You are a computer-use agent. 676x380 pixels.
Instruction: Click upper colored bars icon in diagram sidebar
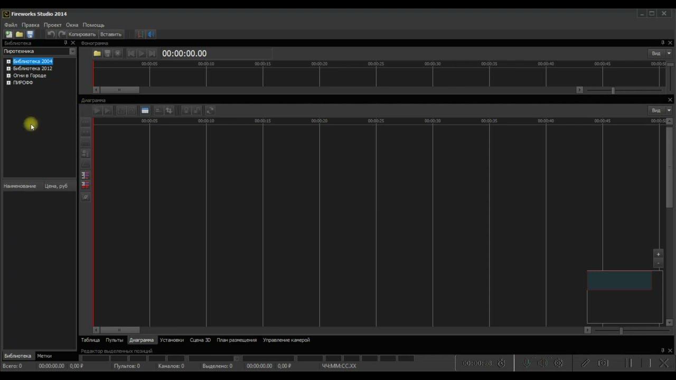tap(85, 175)
